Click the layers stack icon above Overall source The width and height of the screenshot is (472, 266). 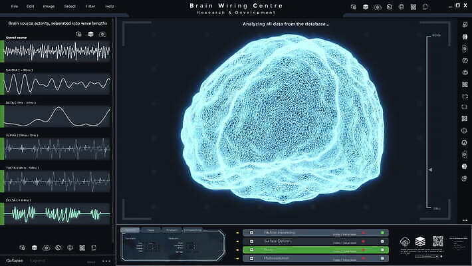tap(90, 33)
